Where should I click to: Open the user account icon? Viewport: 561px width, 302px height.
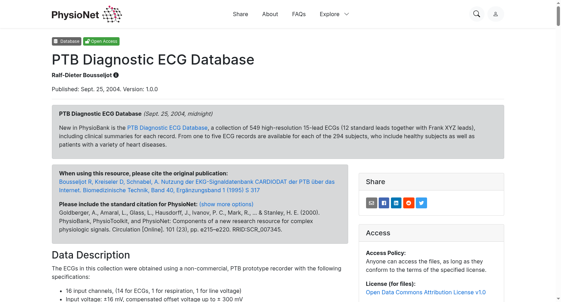(x=495, y=14)
